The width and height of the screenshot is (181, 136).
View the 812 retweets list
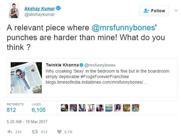[x=11, y=110]
